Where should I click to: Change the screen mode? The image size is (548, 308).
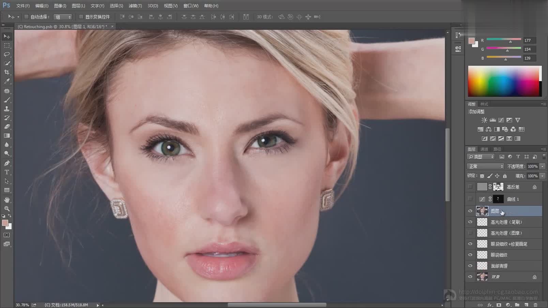7,244
